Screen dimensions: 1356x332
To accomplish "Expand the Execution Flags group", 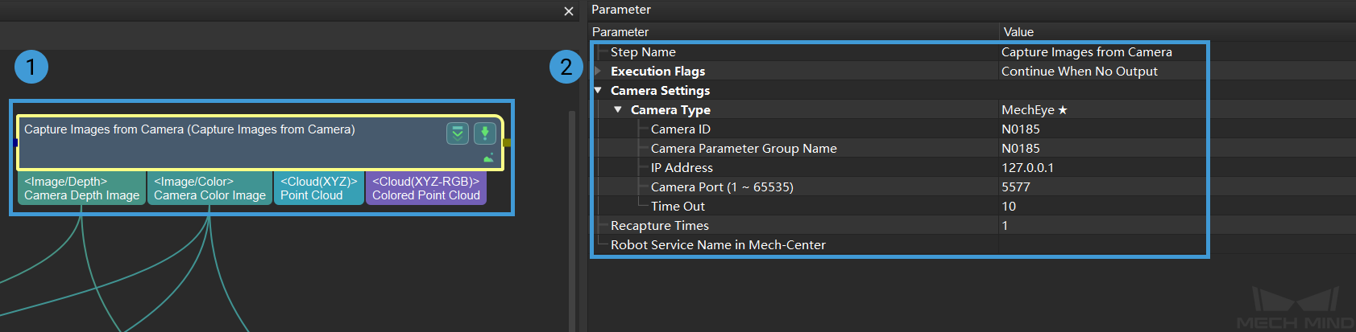I will [x=598, y=72].
